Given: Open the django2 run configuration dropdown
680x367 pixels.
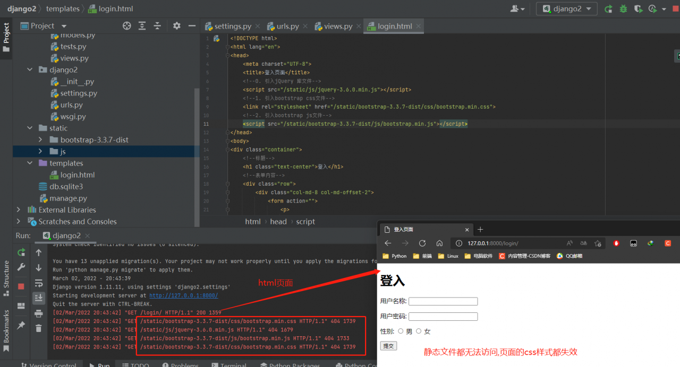Looking at the screenshot, I should (x=566, y=9).
